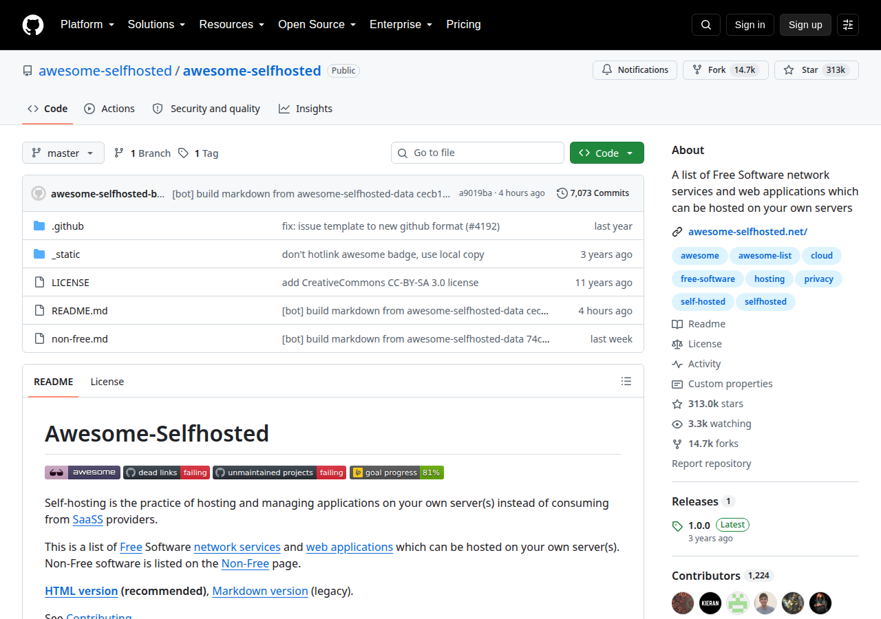881x619 pixels.
Task: Click the dead links failing badge
Action: [167, 473]
